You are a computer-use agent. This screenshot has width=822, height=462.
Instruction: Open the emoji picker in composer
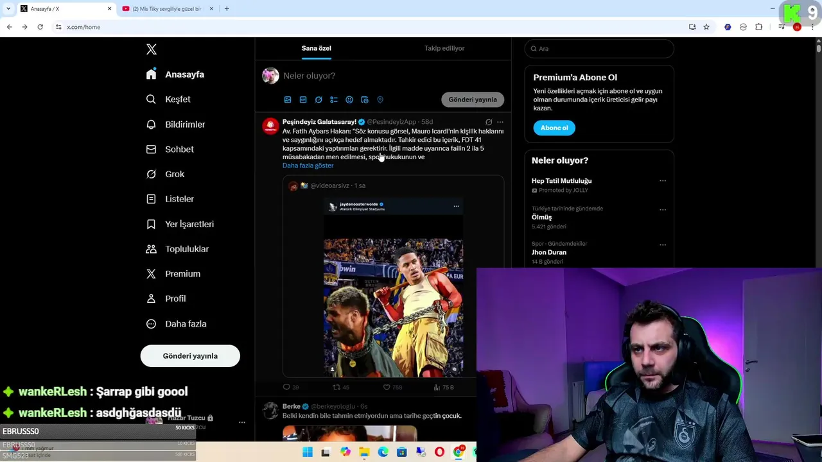pos(349,100)
